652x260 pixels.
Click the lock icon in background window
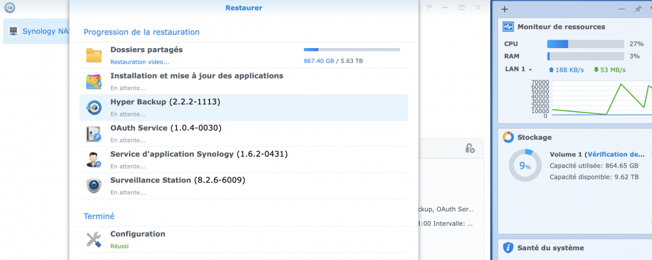470,148
